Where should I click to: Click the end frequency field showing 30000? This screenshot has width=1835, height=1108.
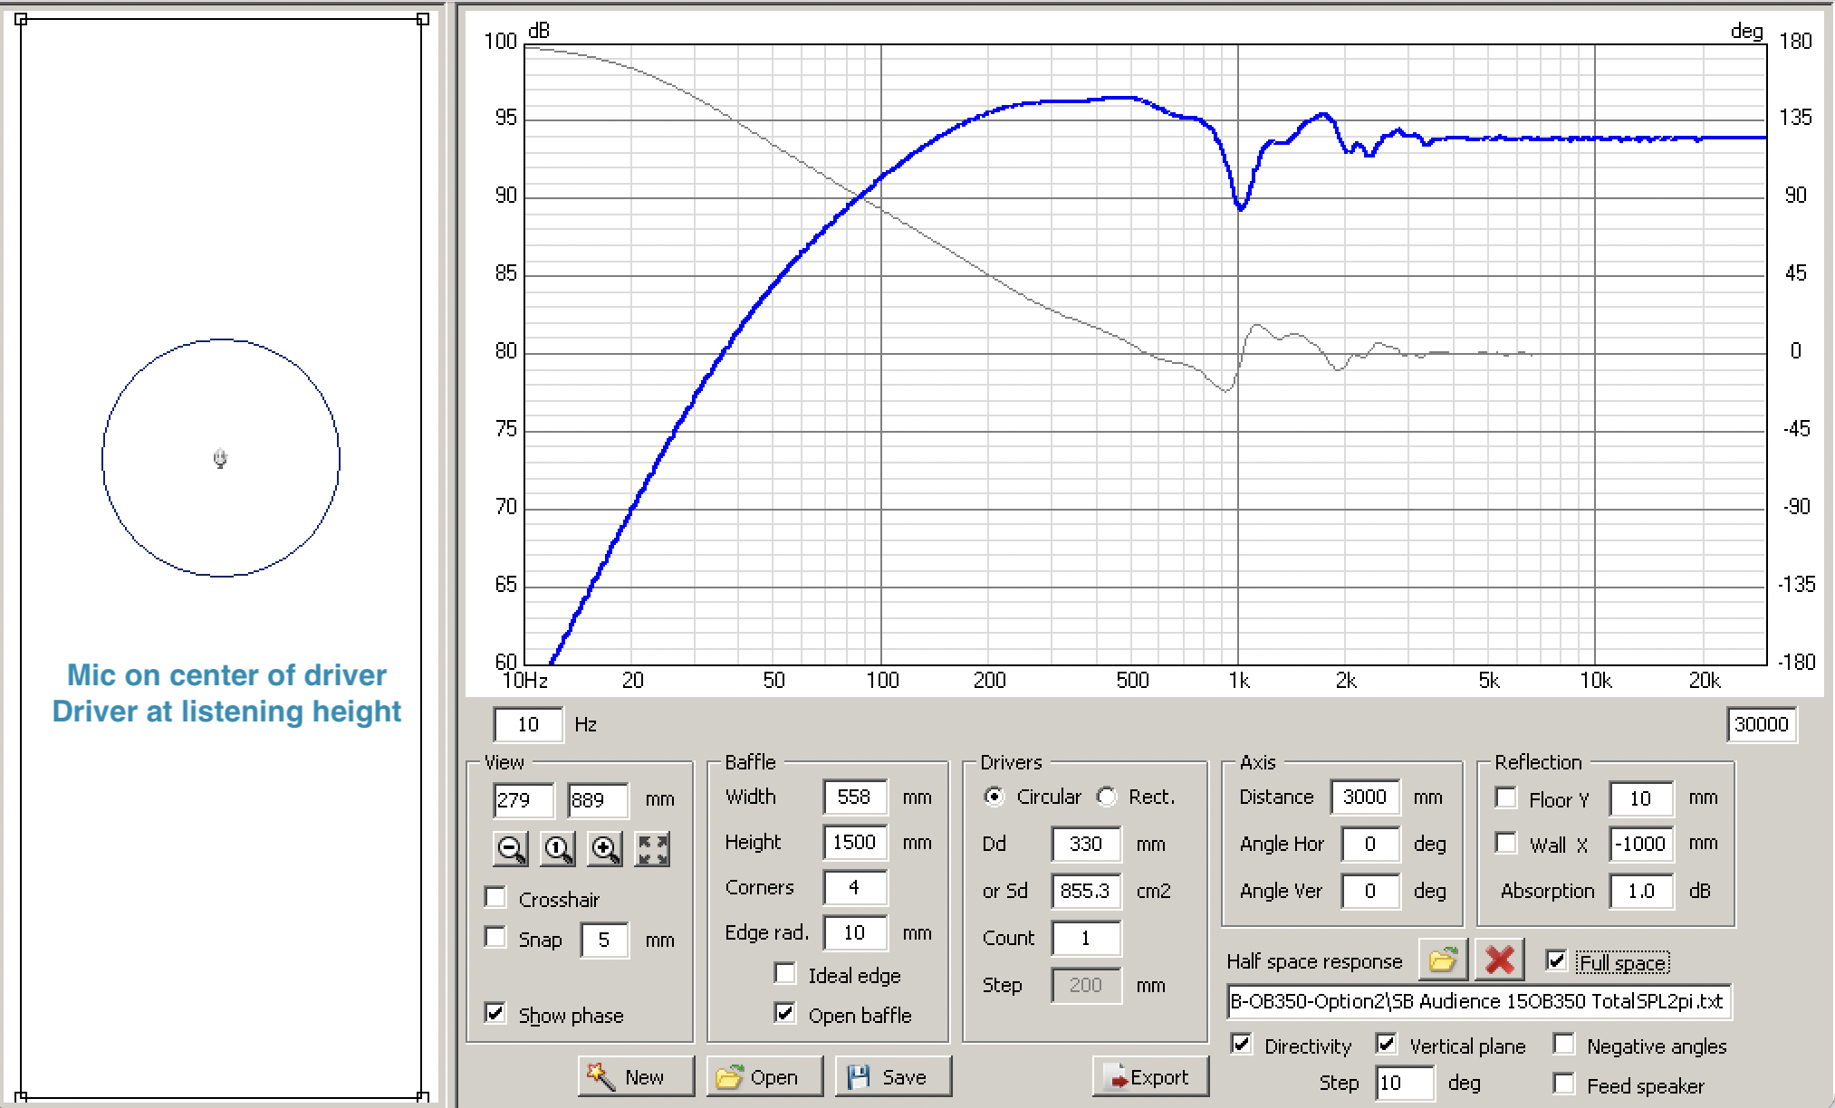click(1761, 724)
